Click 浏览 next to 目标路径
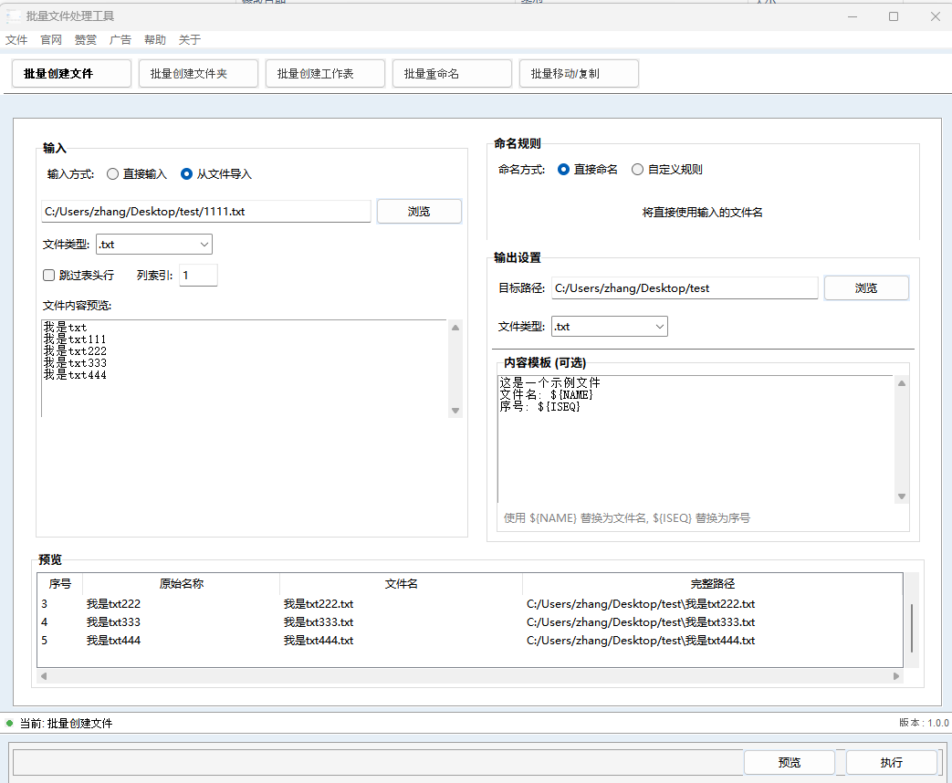Screen dimensions: 952x783 pyautogui.click(x=865, y=288)
